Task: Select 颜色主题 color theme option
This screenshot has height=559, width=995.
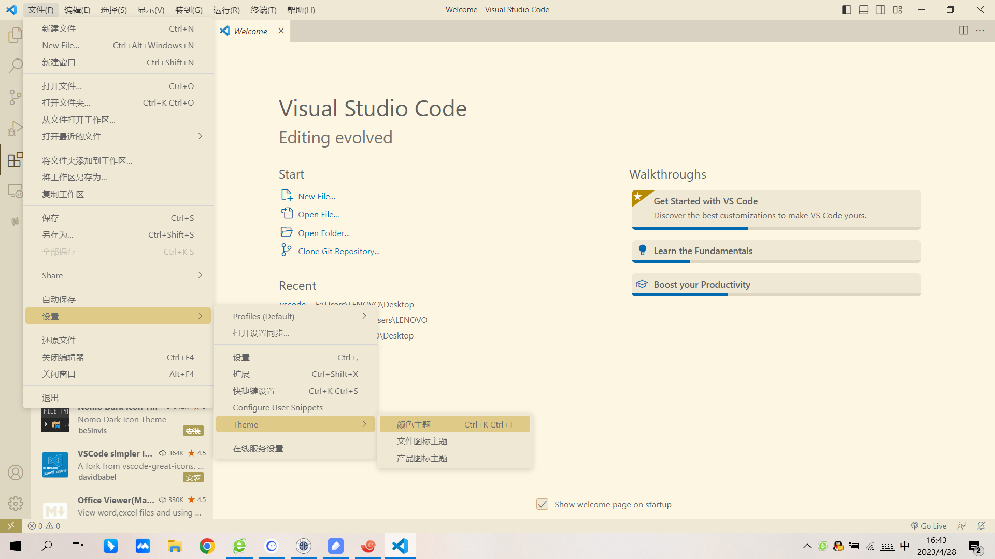Action: (455, 424)
